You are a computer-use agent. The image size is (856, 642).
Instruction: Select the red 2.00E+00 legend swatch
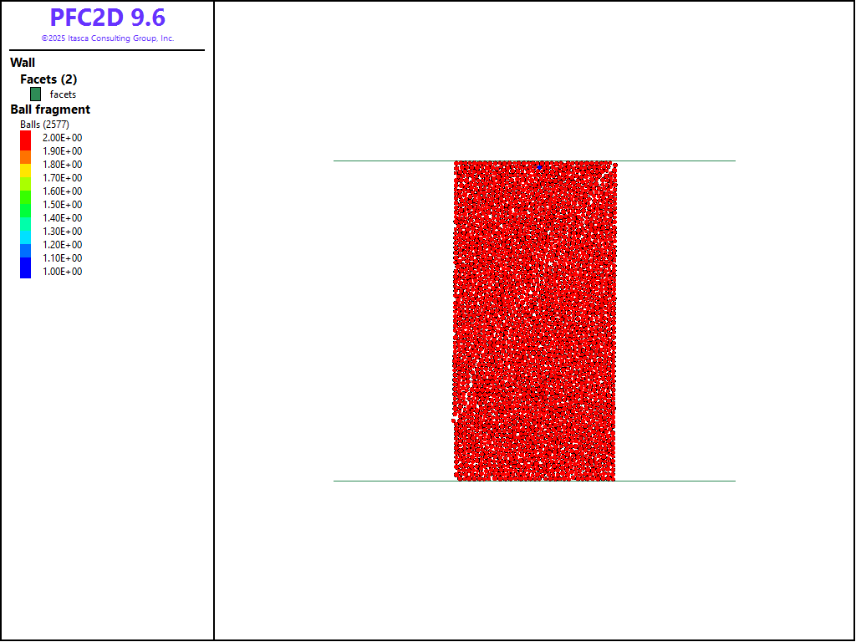25,138
